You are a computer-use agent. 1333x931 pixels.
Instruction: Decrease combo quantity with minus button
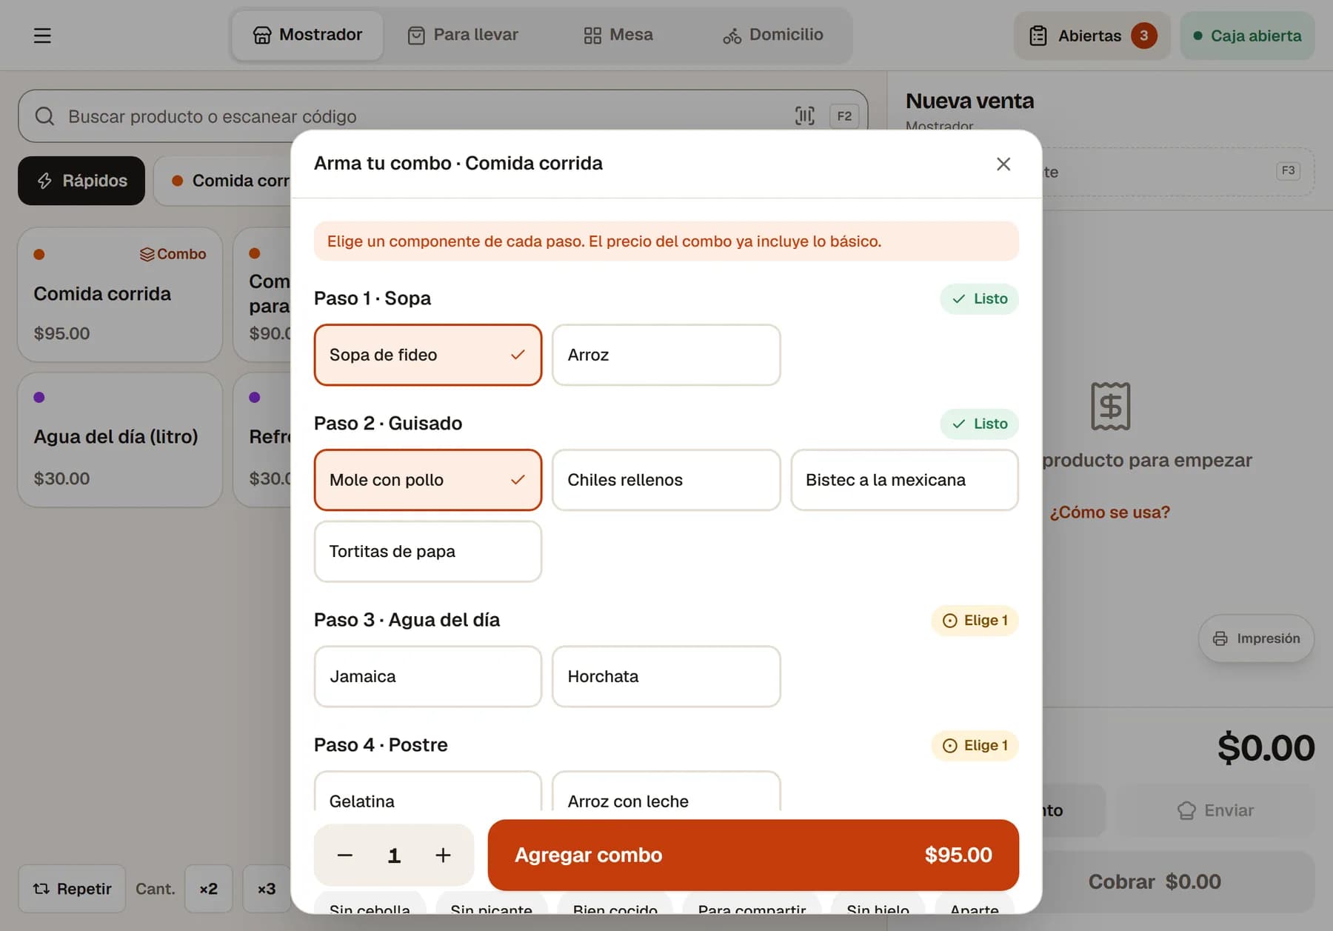(x=345, y=855)
